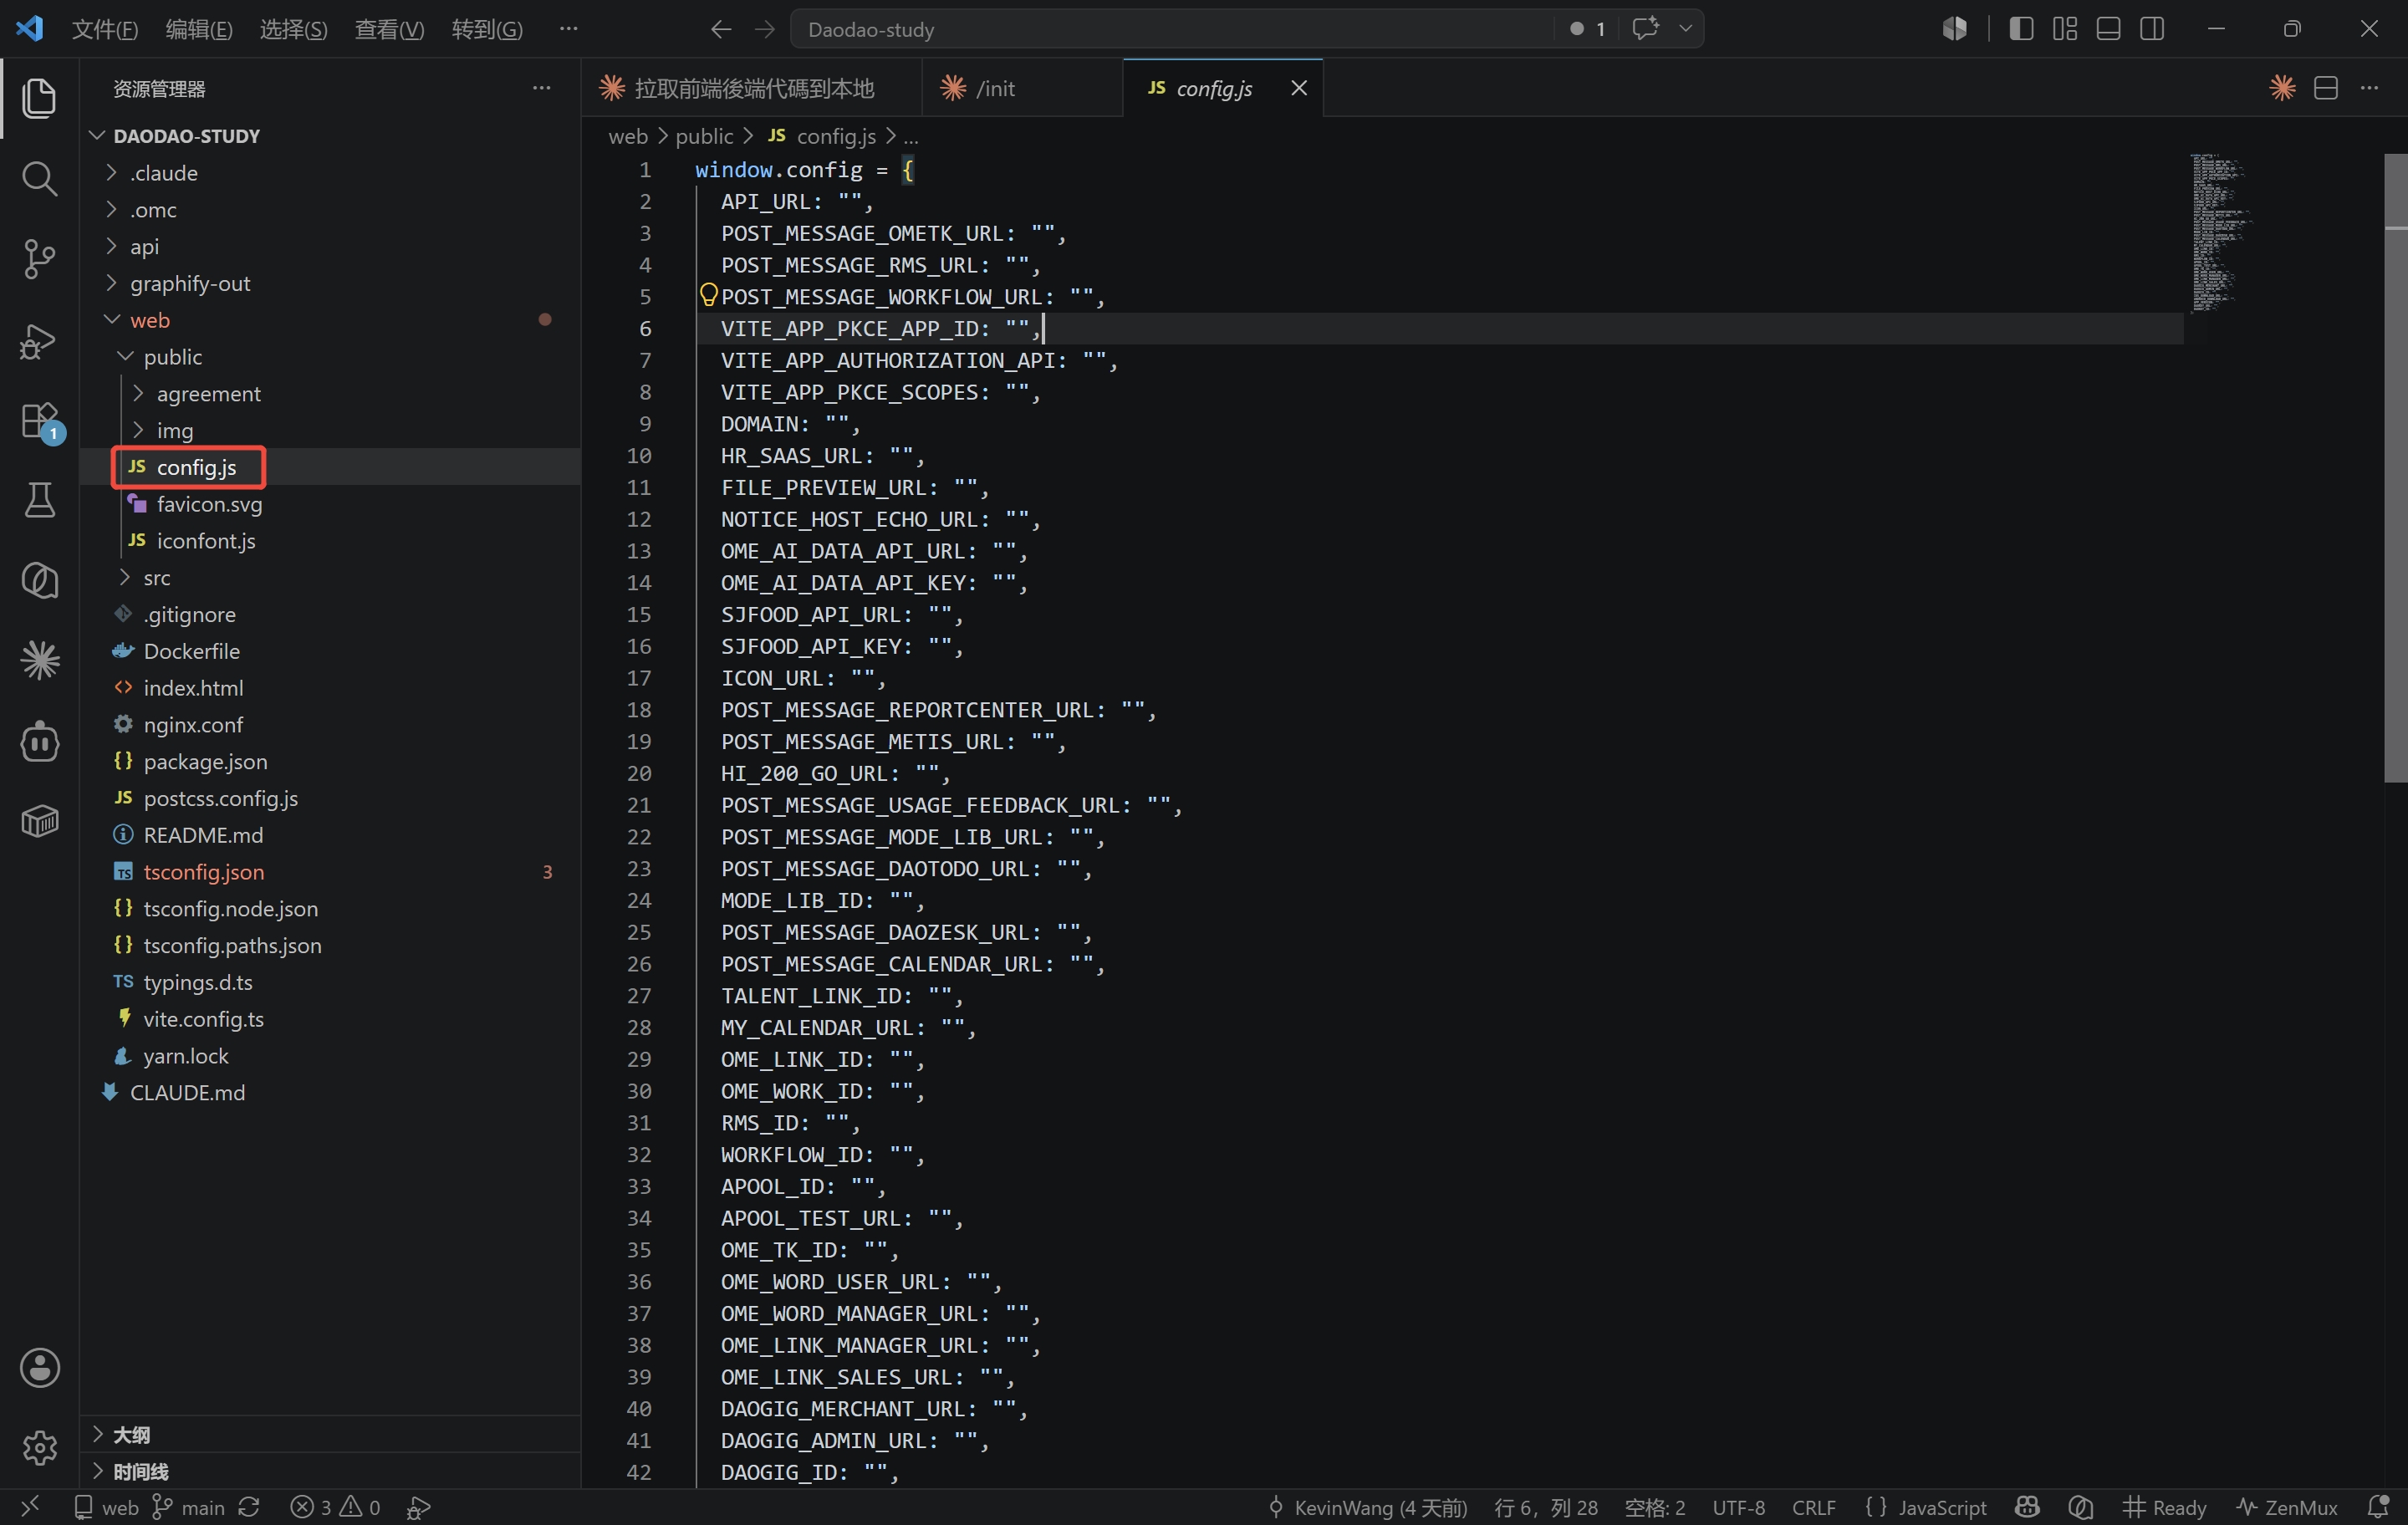Click the remote window icon in status bar
The height and width of the screenshot is (1525, 2408).
(x=30, y=1506)
